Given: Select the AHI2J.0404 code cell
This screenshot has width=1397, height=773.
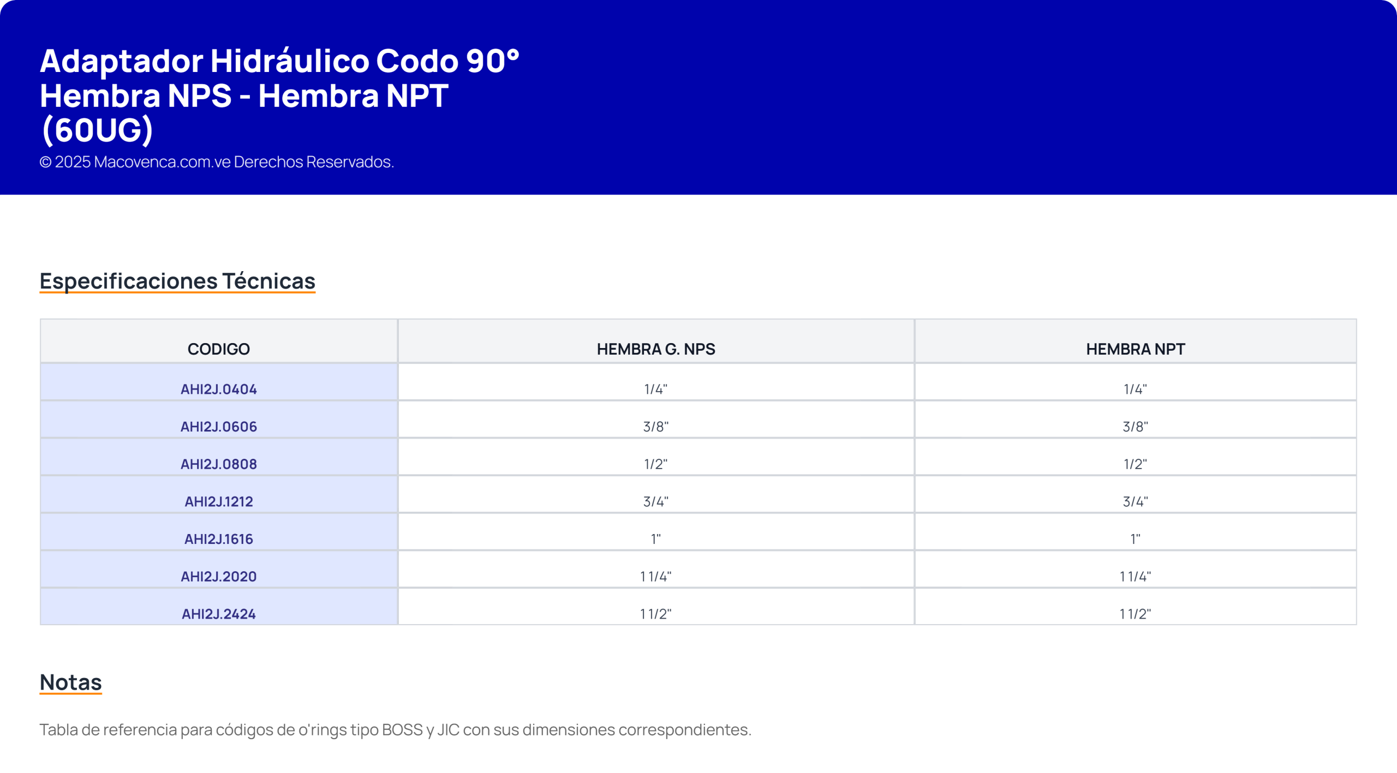Looking at the screenshot, I should [219, 382].
